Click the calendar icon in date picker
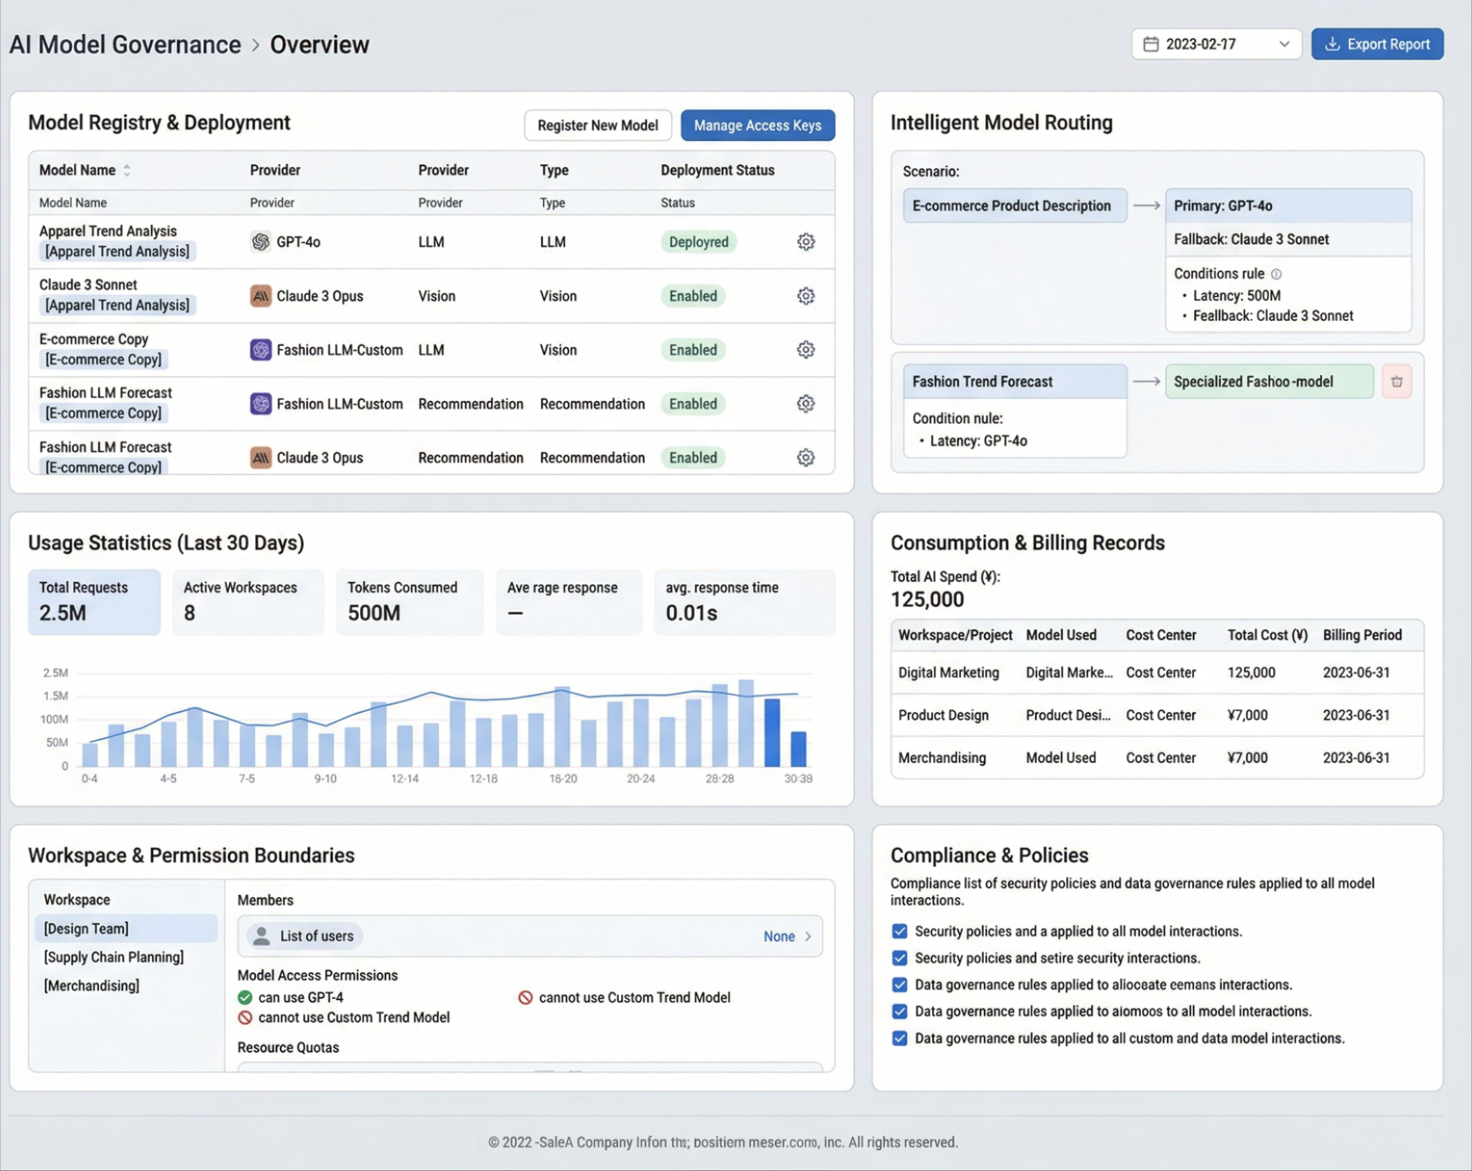Image resolution: width=1472 pixels, height=1171 pixels. coord(1150,44)
